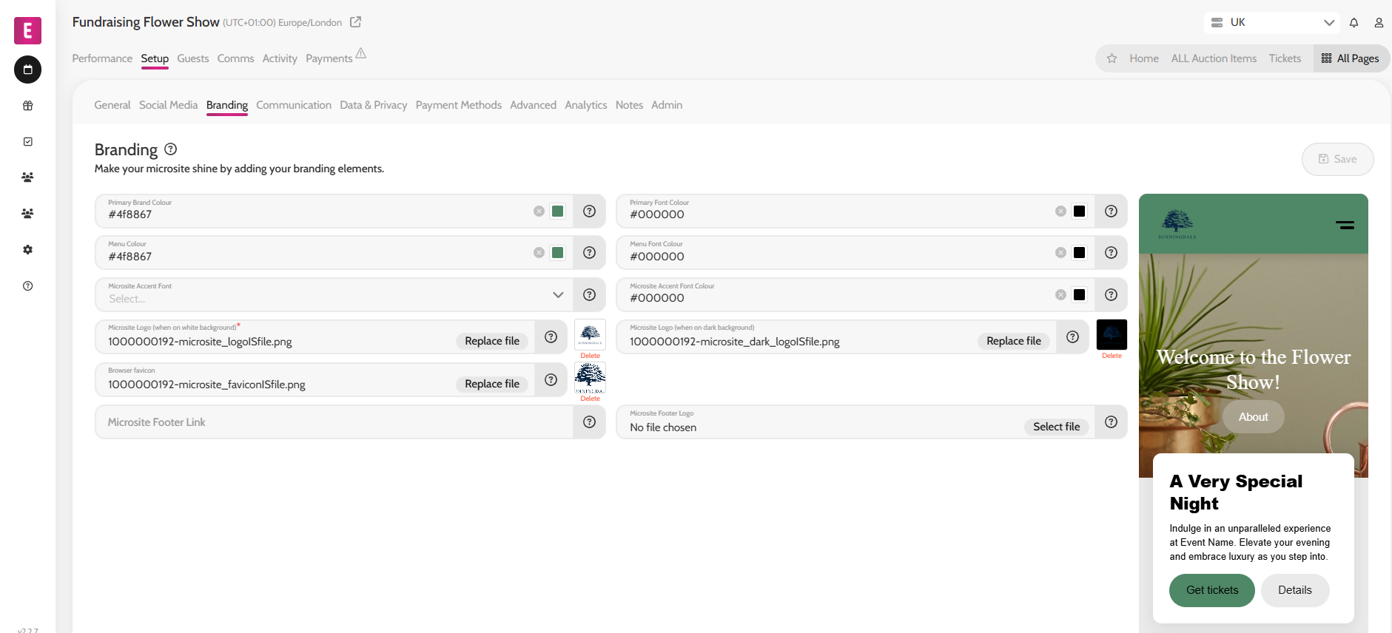Open the Notes tab

coord(629,105)
